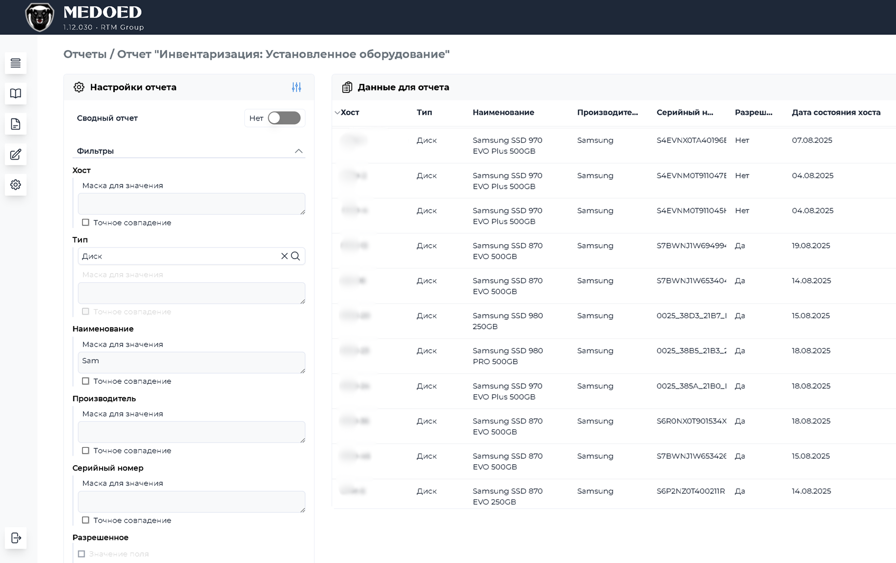Click the Отчеты breadcrumb link
This screenshot has height=563, width=896.
coord(85,54)
